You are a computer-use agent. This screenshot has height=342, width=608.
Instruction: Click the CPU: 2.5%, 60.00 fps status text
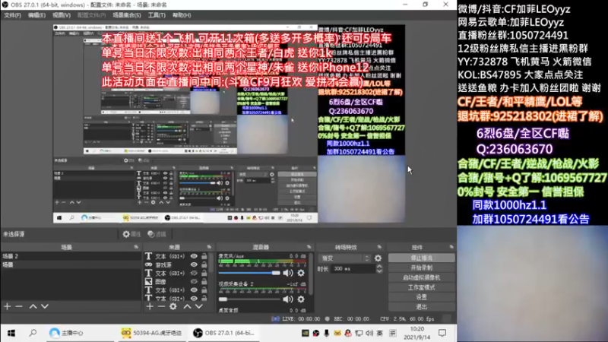click(x=407, y=318)
